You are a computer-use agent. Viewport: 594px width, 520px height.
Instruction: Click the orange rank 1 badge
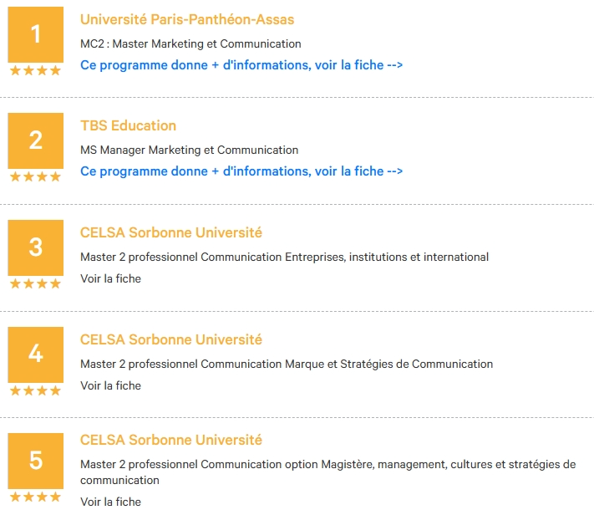[x=36, y=34]
